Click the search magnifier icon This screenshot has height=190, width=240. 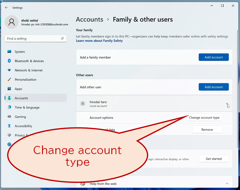[x=62, y=38]
